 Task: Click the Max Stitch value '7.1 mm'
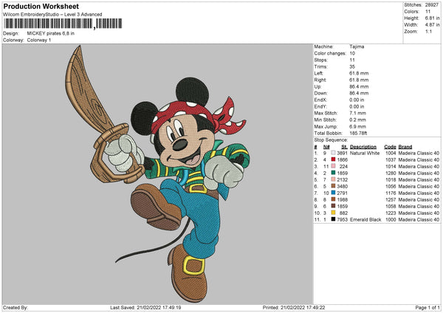click(x=357, y=113)
